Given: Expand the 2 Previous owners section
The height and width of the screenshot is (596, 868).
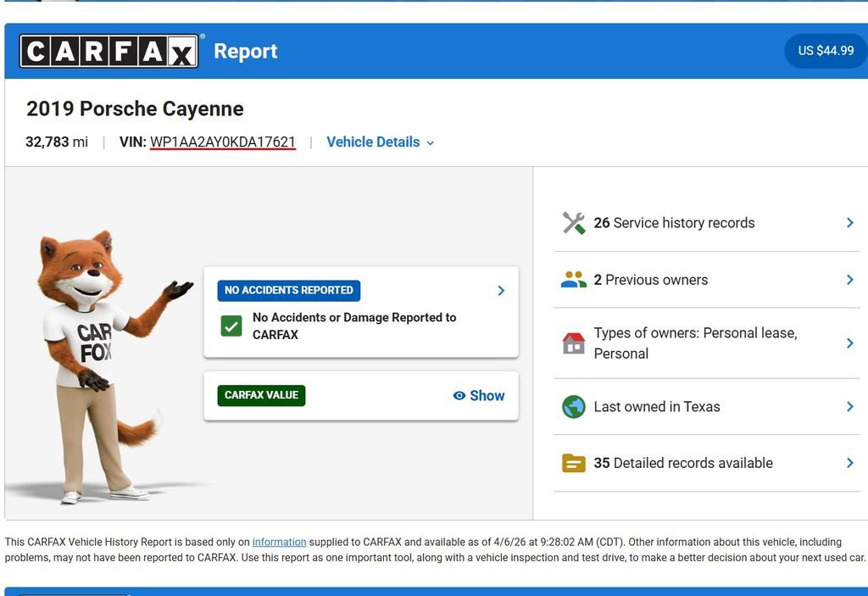Looking at the screenshot, I should point(849,279).
